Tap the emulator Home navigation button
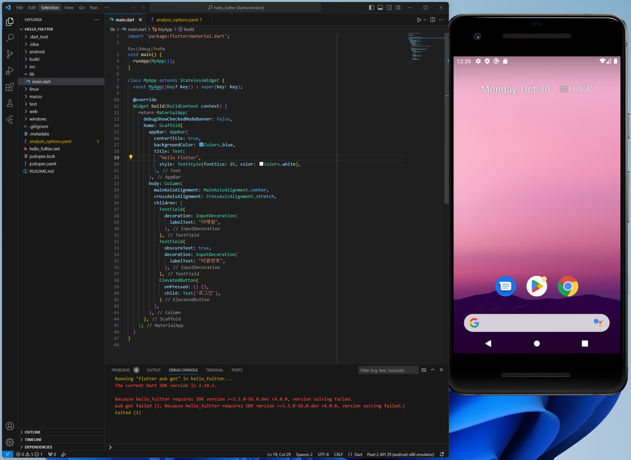631x460 pixels. tap(537, 344)
